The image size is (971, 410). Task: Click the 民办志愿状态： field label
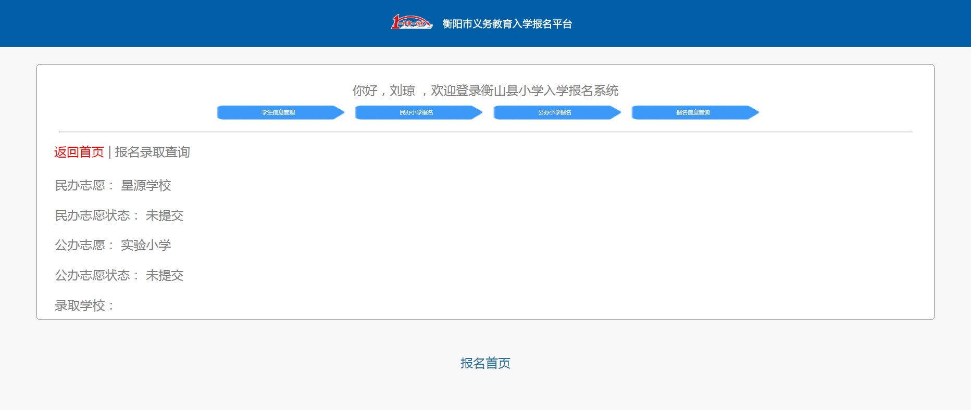(97, 216)
